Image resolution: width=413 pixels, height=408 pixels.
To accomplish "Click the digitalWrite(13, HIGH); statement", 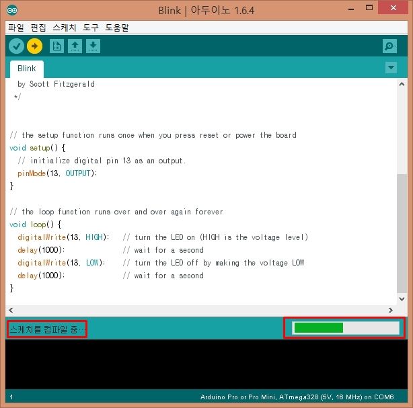I will 63,237.
